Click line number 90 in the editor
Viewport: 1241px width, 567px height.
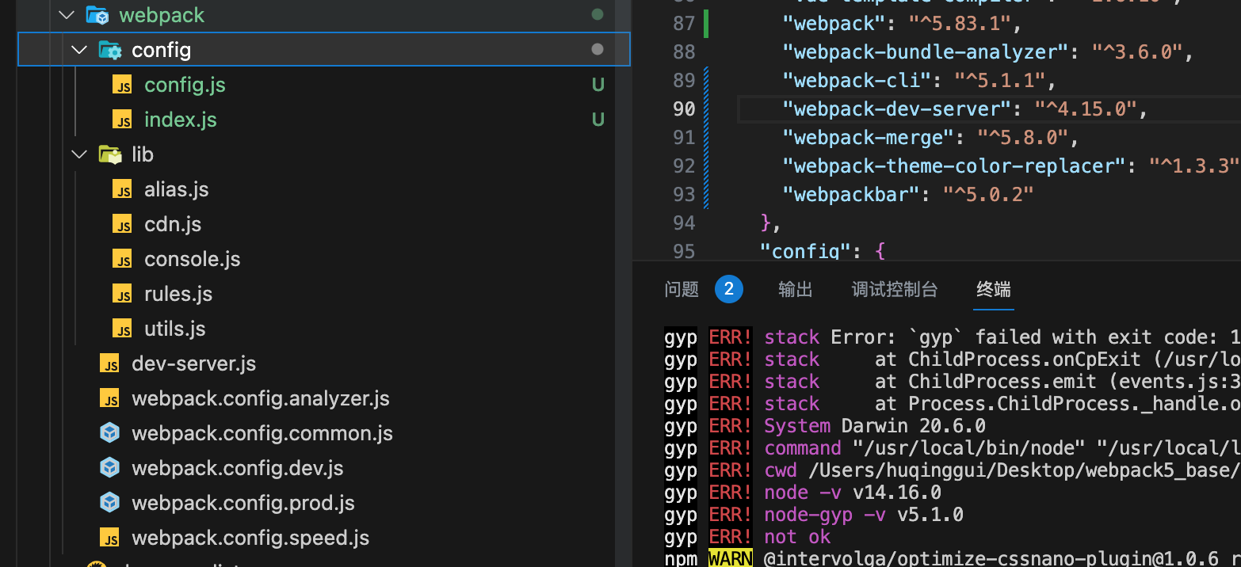pyautogui.click(x=684, y=108)
